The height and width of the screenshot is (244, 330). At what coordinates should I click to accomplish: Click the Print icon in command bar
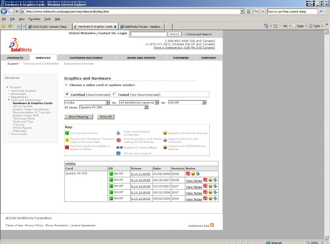point(285,26)
